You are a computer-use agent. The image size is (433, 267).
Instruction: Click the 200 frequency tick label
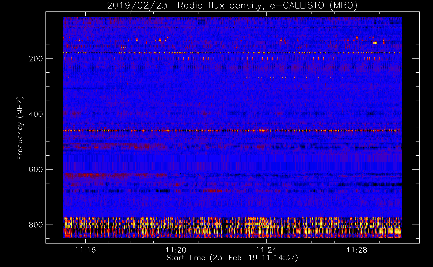[36, 59]
